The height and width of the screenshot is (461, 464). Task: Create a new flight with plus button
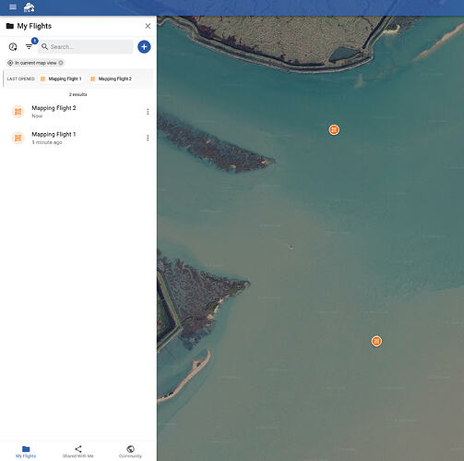pyautogui.click(x=144, y=47)
